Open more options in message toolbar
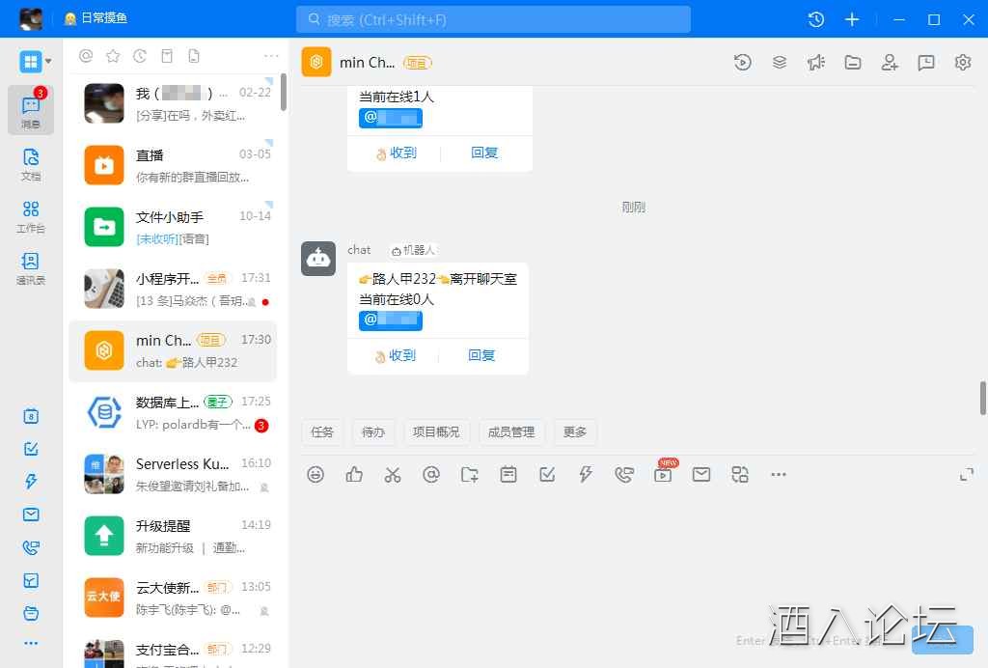The image size is (988, 668). tap(779, 474)
